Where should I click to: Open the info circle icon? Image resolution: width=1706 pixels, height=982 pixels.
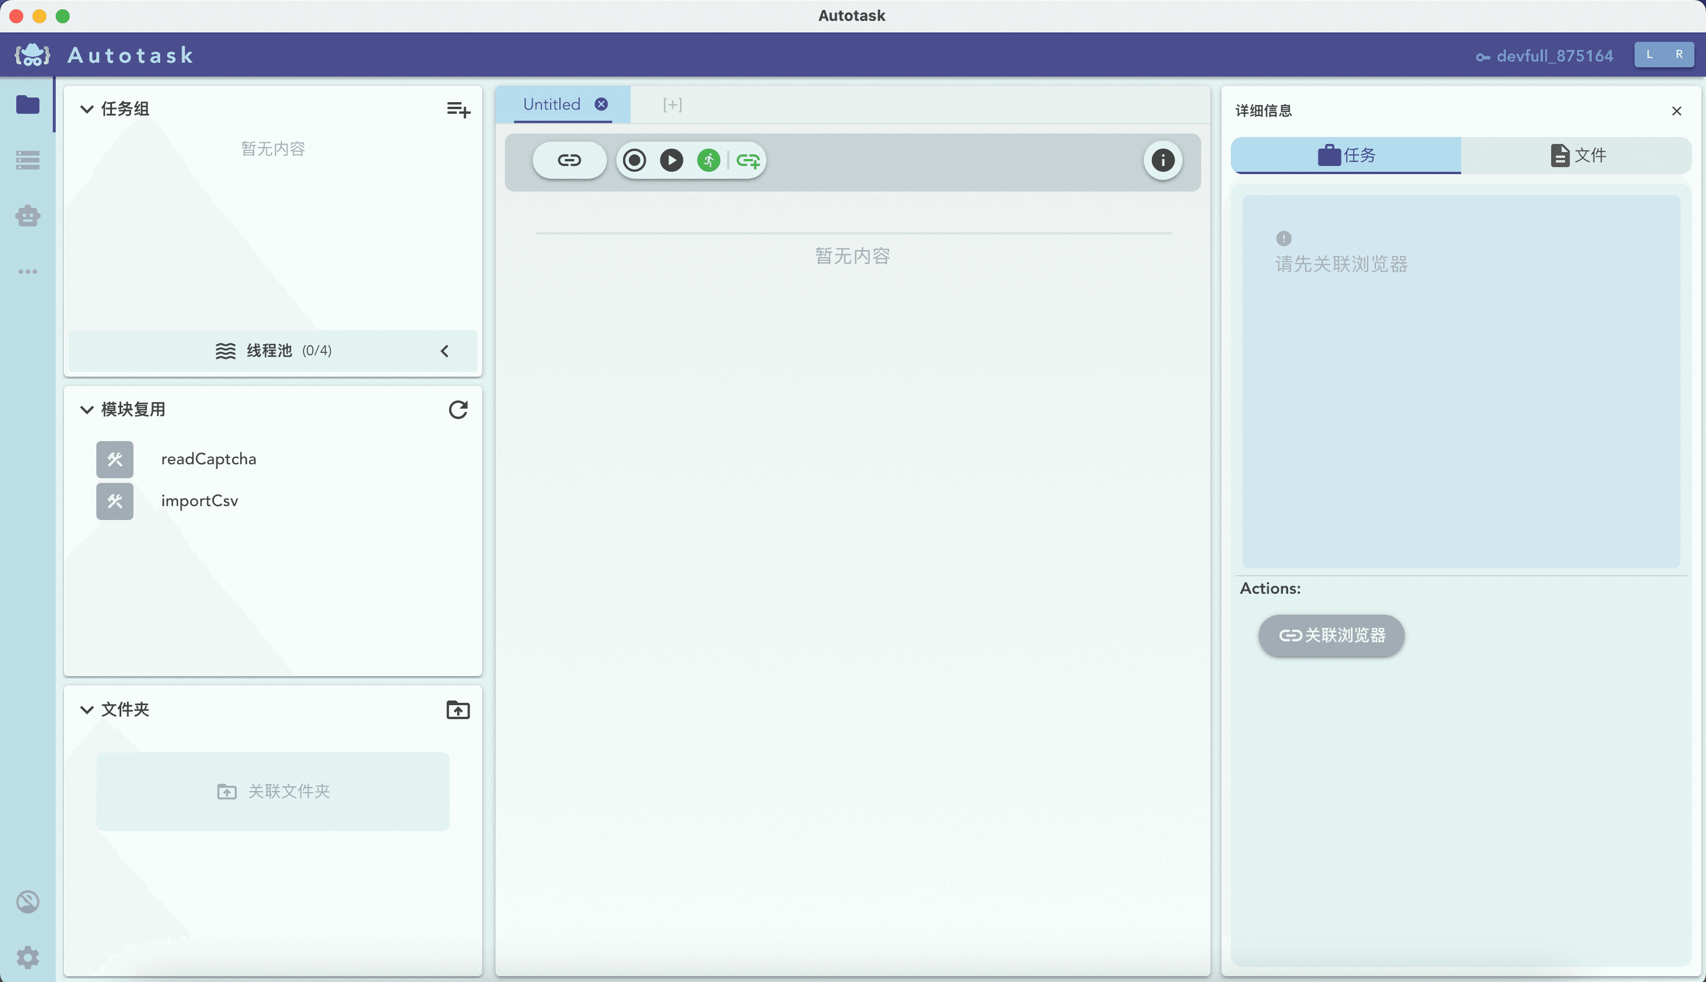[1162, 161]
